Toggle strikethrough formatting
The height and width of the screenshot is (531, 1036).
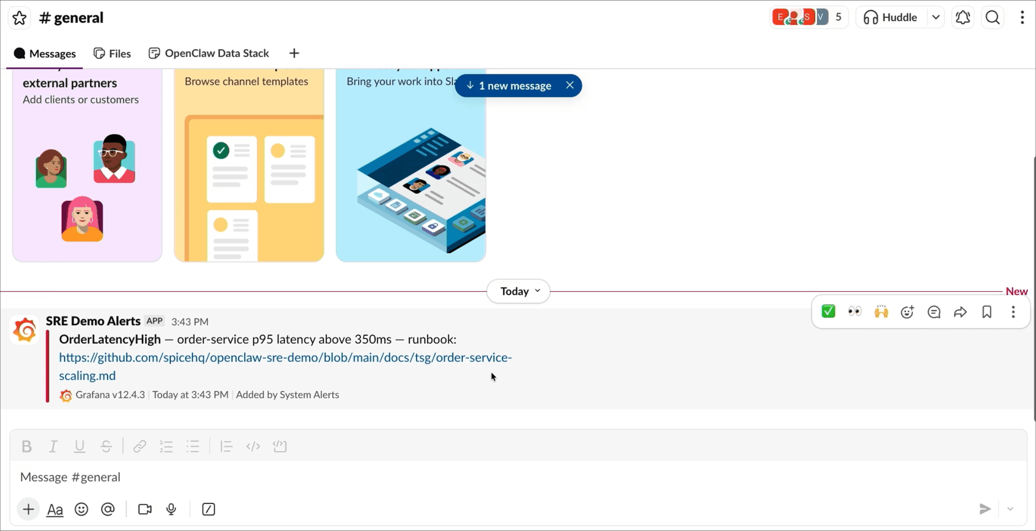tap(106, 446)
